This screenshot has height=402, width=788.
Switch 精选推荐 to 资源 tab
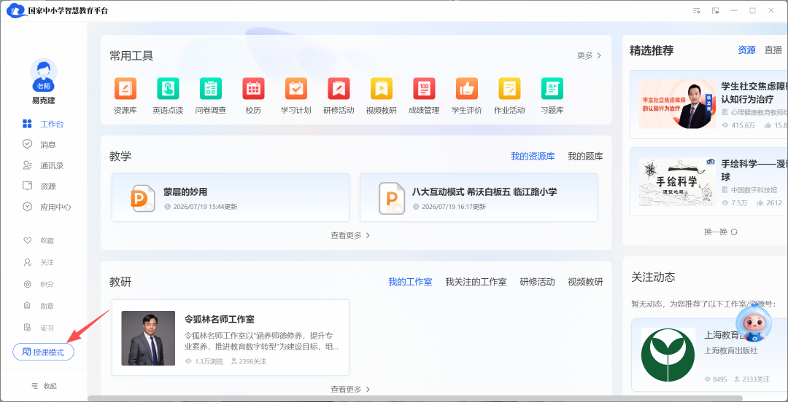click(747, 50)
